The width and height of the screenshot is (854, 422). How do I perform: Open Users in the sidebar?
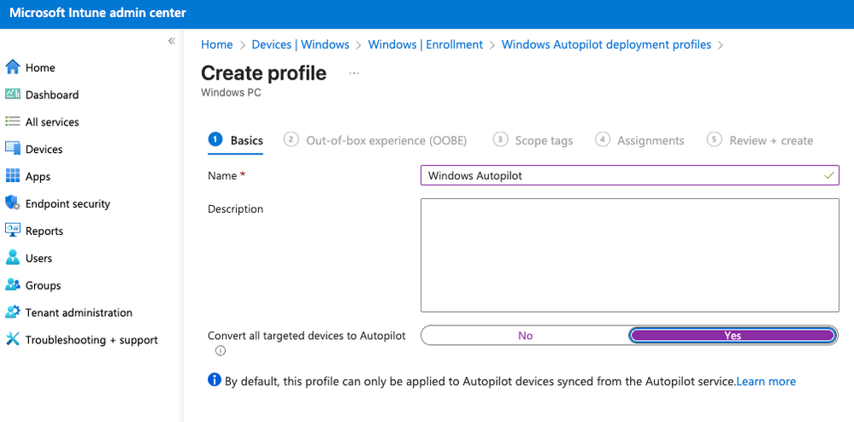point(39,258)
